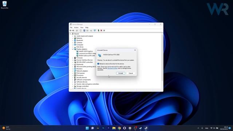The height and width of the screenshot is (131, 233).
Task: Select the Computer category row
Action: click(80, 45)
